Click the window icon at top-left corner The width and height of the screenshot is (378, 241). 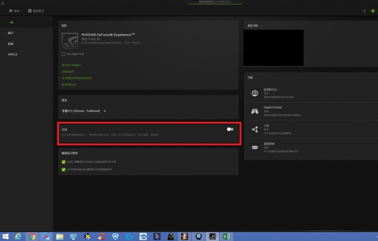pos(3,3)
